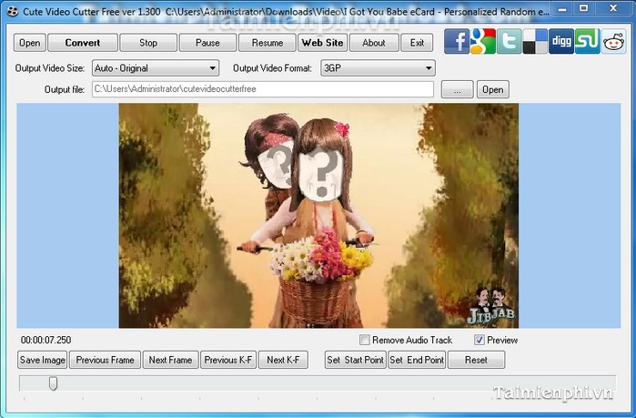Mark the Set Start Point button
636x418 pixels.
(x=356, y=360)
